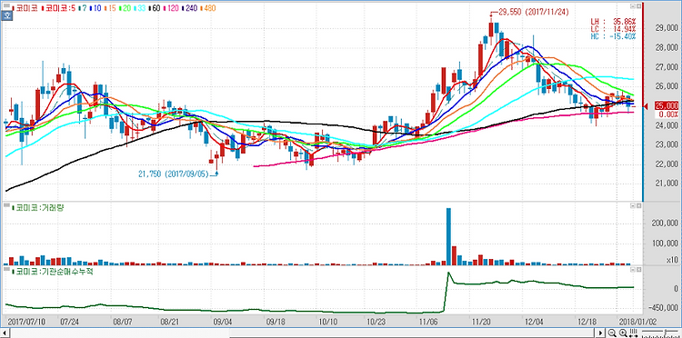Viewport: 682px width, 338px height.
Task: Click the 29,000 price axis label
Action: pyautogui.click(x=666, y=28)
